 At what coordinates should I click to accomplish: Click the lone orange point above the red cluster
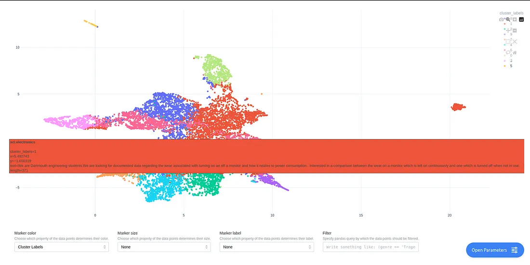coord(262,94)
